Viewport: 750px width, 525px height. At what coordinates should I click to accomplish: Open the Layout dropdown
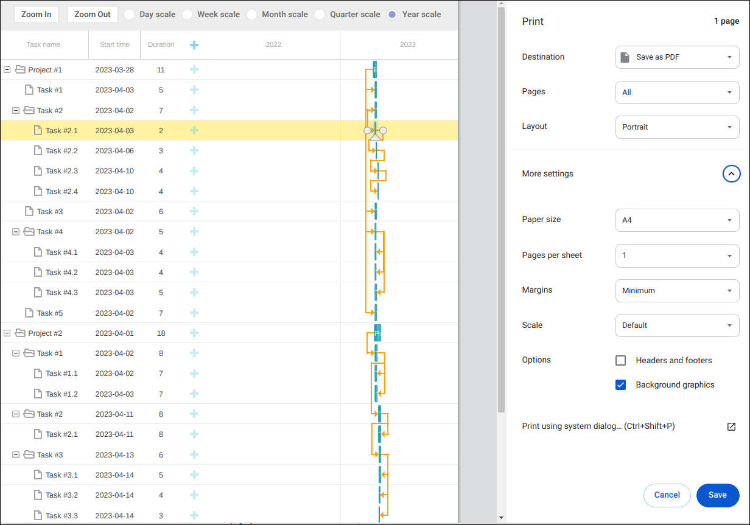[677, 127]
